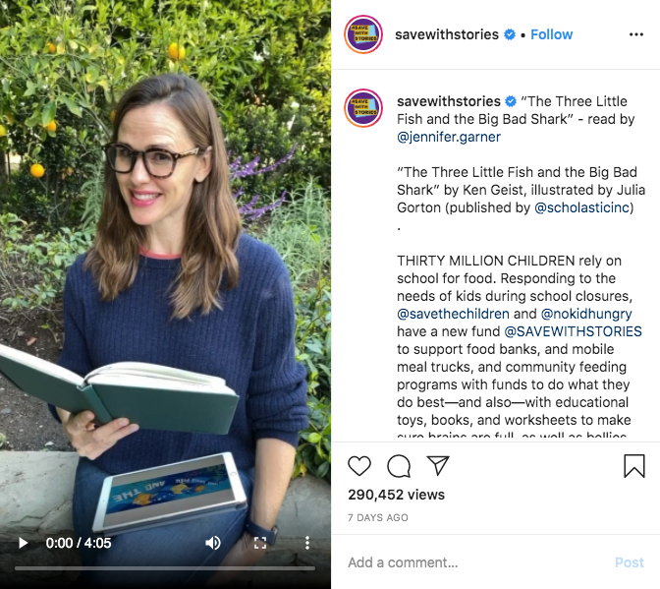Share post with the paper plane icon

click(x=438, y=465)
